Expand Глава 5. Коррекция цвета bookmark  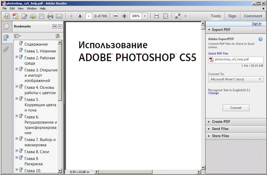point(17,98)
